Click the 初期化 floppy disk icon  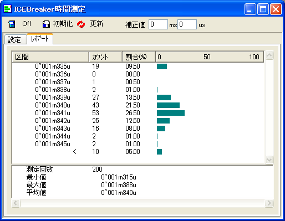[46, 24]
